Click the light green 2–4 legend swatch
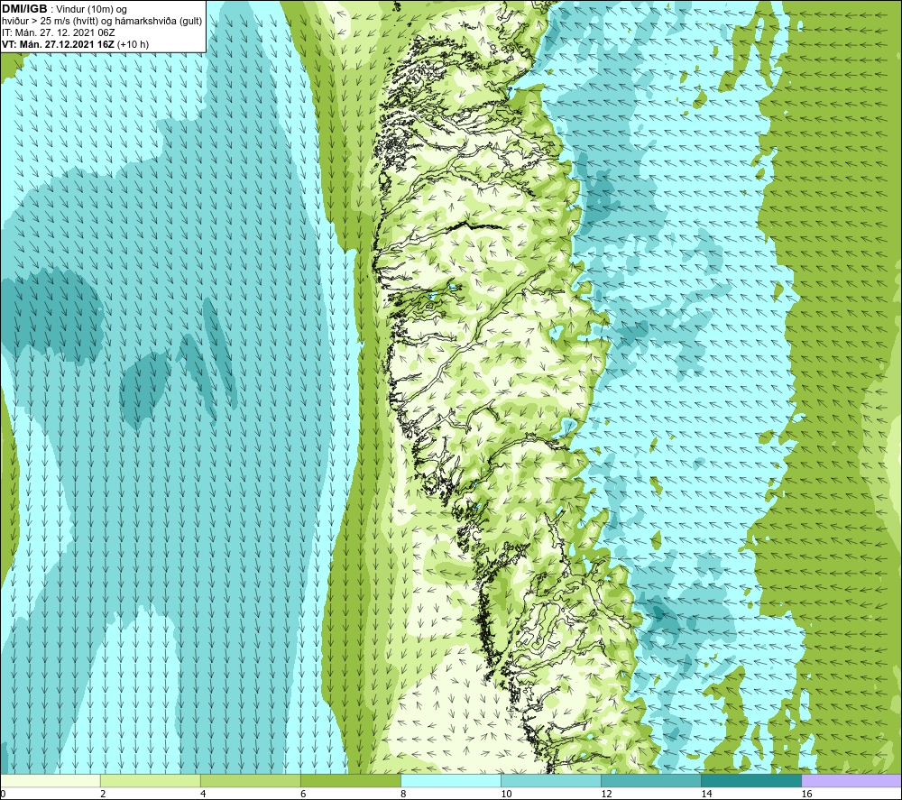This screenshot has width=902, height=800. click(150, 781)
